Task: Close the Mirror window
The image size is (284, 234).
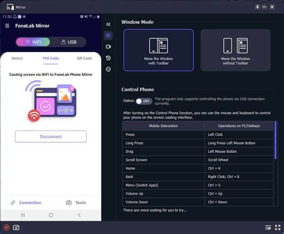Action: pyautogui.click(x=272, y=7)
